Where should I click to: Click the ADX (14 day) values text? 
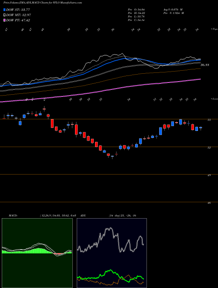(x=122, y=216)
